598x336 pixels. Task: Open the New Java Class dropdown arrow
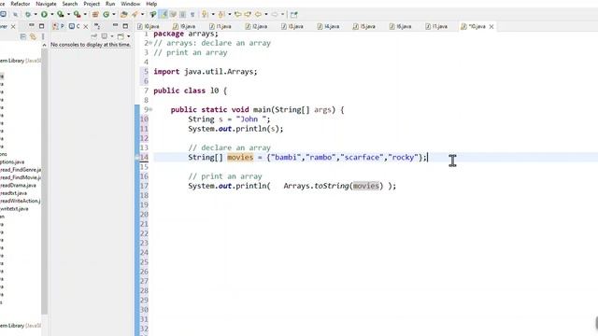click(114, 15)
